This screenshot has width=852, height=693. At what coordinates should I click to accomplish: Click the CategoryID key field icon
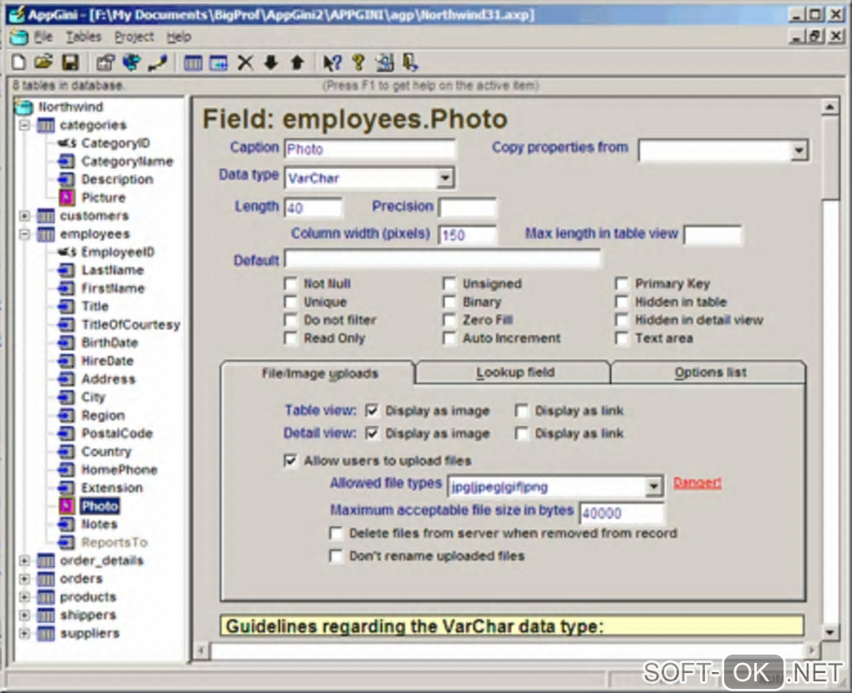click(x=68, y=144)
